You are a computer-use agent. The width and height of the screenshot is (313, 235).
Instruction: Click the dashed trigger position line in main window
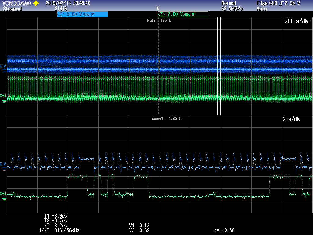click(x=159, y=66)
